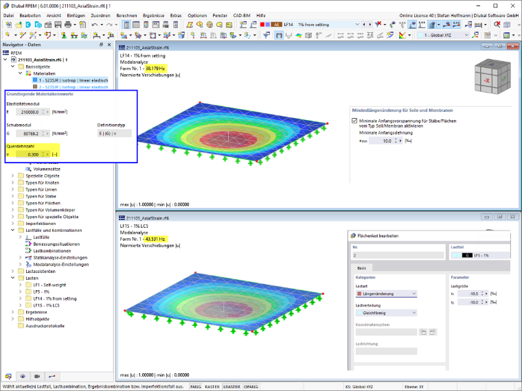Open the '1 - Global XYZ' dropdown
This screenshot has height=391, width=522.
tap(466, 35)
